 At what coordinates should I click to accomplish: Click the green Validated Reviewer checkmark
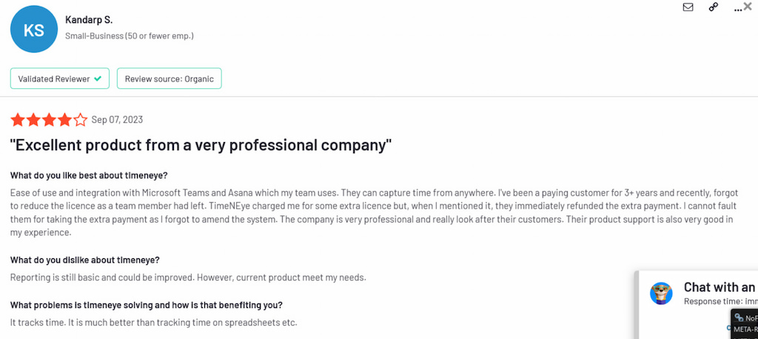(x=98, y=78)
